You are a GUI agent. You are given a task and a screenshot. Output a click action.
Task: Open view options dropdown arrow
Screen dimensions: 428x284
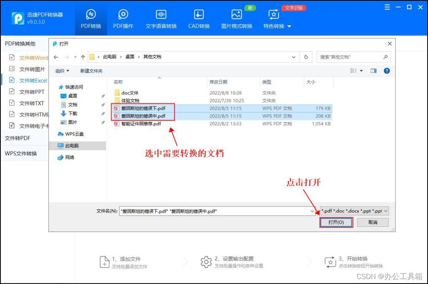[x=362, y=71]
